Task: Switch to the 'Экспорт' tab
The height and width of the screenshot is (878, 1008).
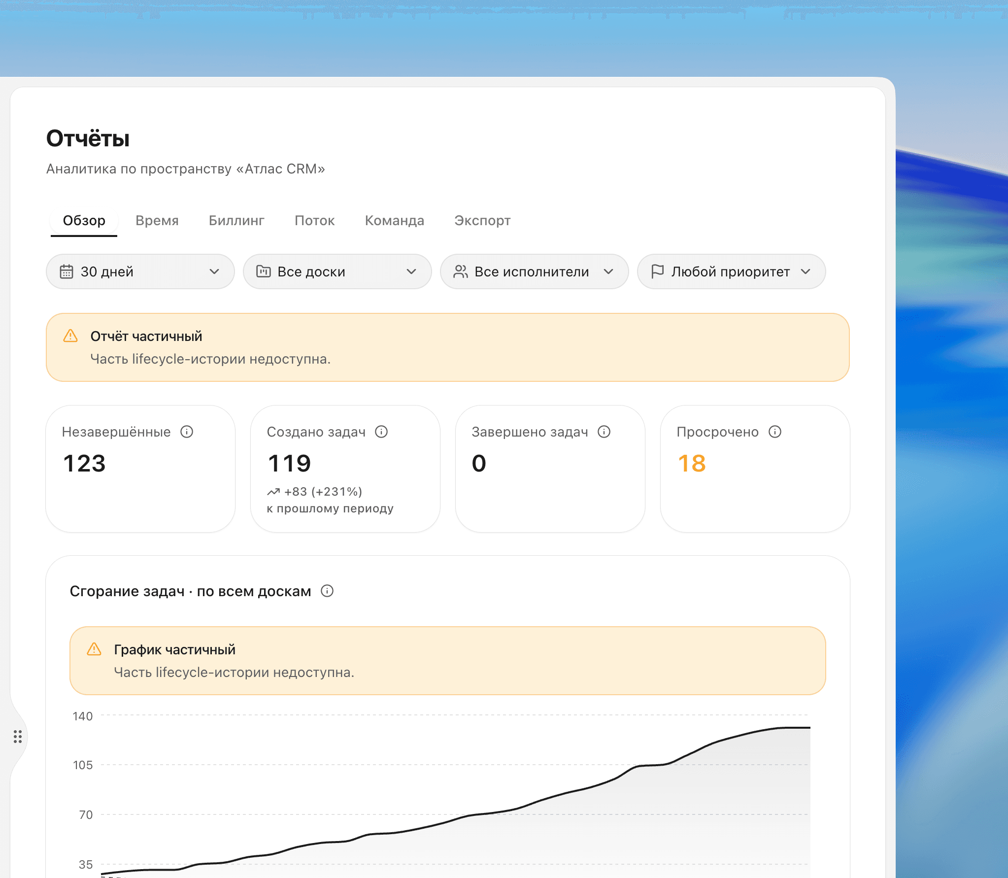Action: [x=482, y=221]
